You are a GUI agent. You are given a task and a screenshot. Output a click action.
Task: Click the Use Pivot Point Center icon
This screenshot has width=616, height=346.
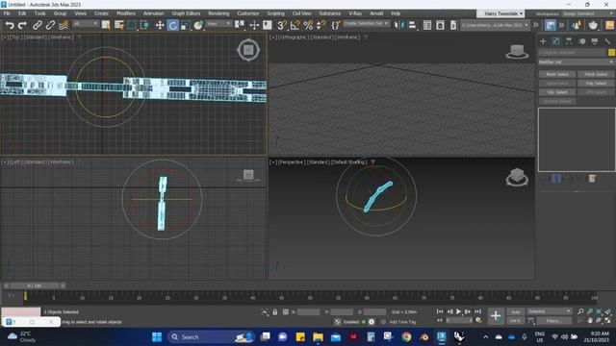[x=240, y=25]
